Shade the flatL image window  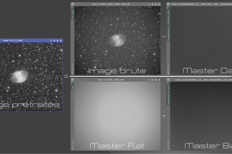point(152,80)
